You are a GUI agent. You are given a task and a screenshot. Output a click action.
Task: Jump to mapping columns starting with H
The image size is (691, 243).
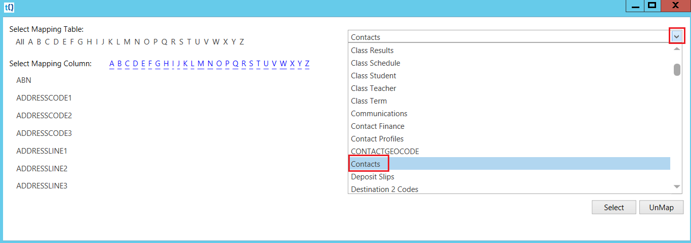point(166,64)
